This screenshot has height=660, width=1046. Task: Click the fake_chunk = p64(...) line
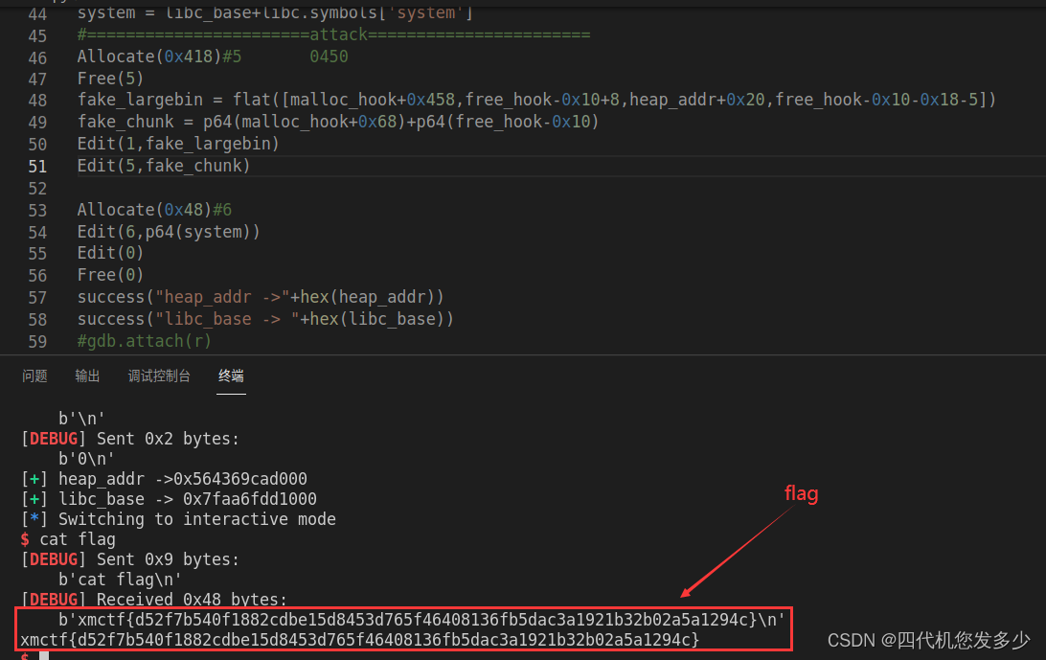pos(337,122)
